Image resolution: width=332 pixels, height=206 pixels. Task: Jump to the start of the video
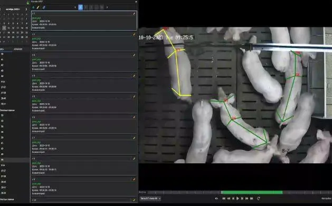(224, 199)
